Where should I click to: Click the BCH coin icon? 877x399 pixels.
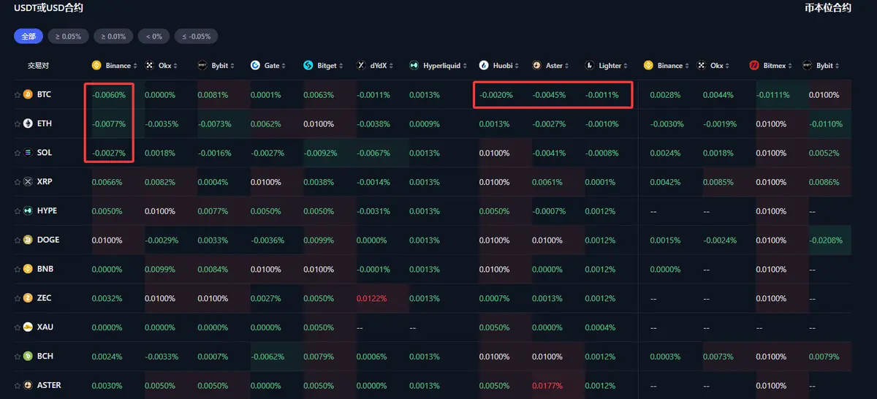pos(29,357)
